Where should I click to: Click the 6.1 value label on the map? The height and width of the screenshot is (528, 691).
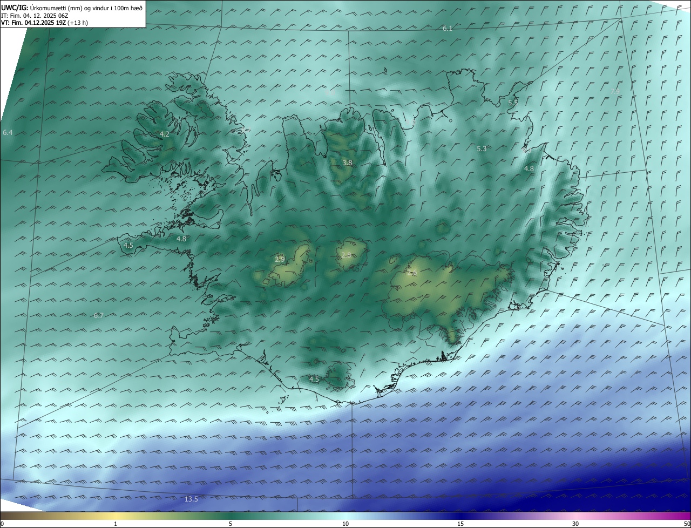pyautogui.click(x=447, y=28)
